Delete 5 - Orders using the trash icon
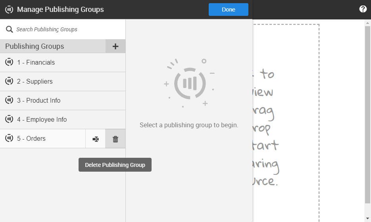 [x=115, y=139]
